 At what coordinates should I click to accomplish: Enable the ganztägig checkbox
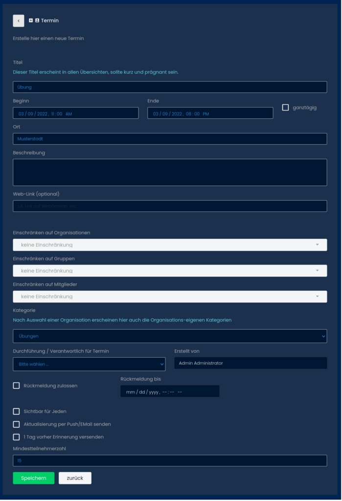tap(286, 108)
